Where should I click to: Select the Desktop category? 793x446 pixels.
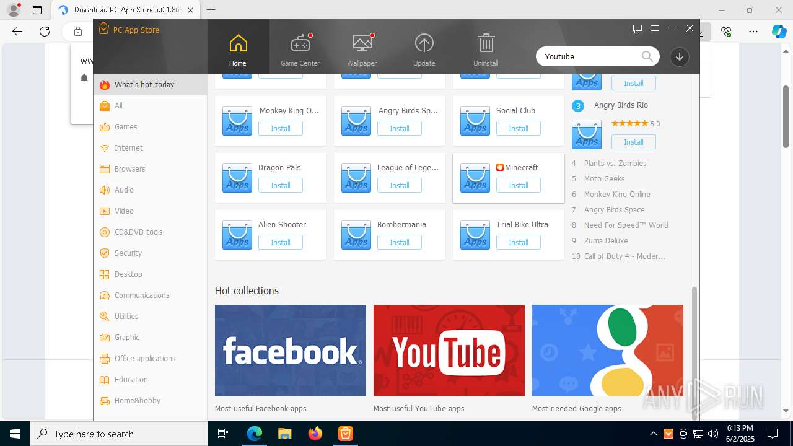pos(151,274)
